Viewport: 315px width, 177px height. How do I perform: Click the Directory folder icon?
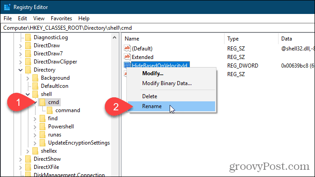pyautogui.click(x=28, y=70)
